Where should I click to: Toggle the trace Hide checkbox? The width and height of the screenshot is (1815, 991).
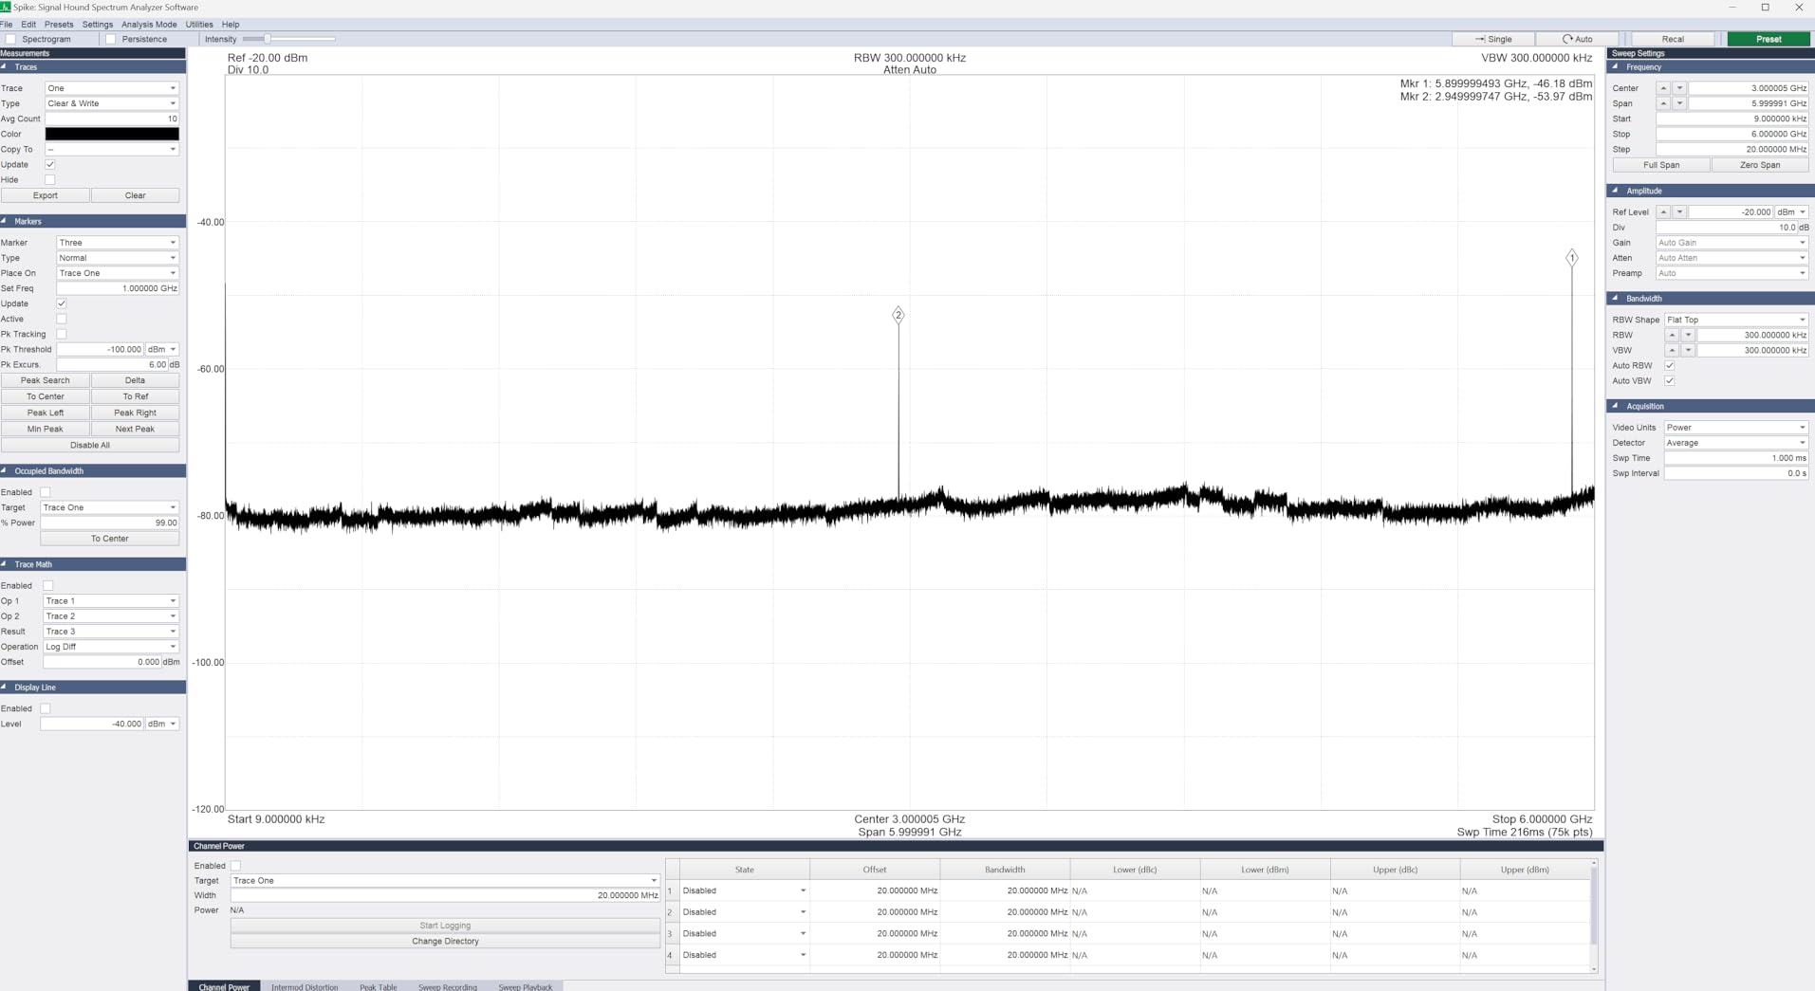click(x=50, y=180)
